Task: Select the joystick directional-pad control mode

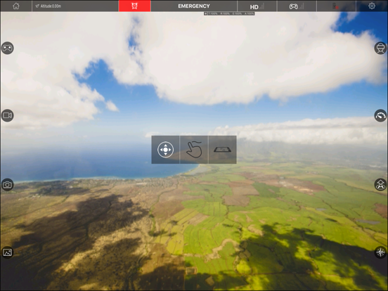Action: click(166, 150)
